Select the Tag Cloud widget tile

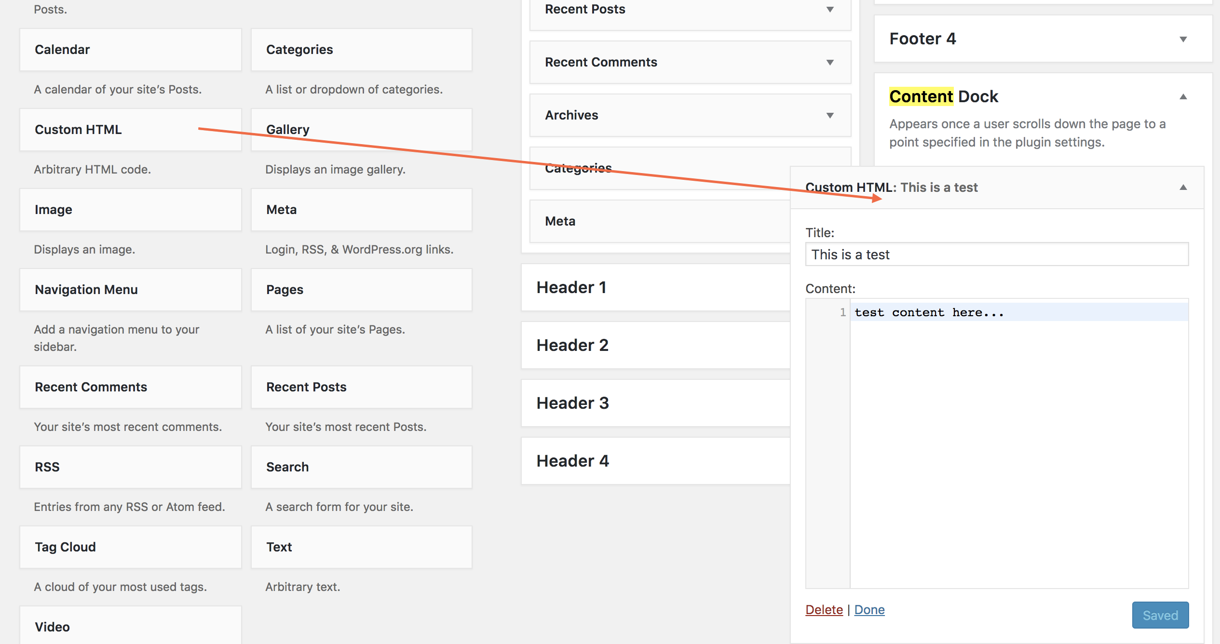tap(130, 547)
